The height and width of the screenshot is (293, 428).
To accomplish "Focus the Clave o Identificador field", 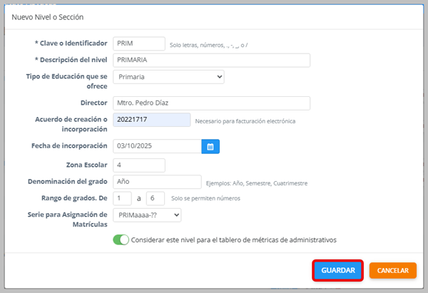I will coord(139,44).
